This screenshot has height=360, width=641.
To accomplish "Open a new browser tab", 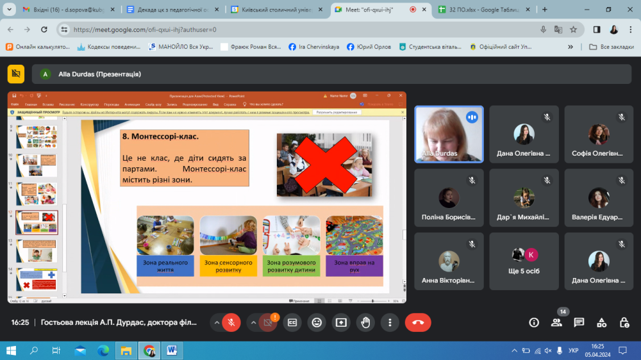I will click(x=544, y=10).
